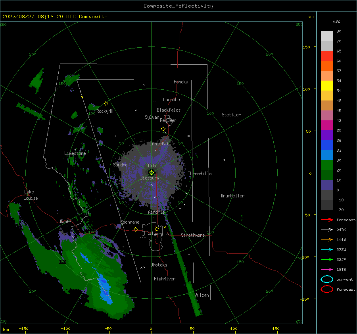Click the Sundre city label

coord(120,164)
